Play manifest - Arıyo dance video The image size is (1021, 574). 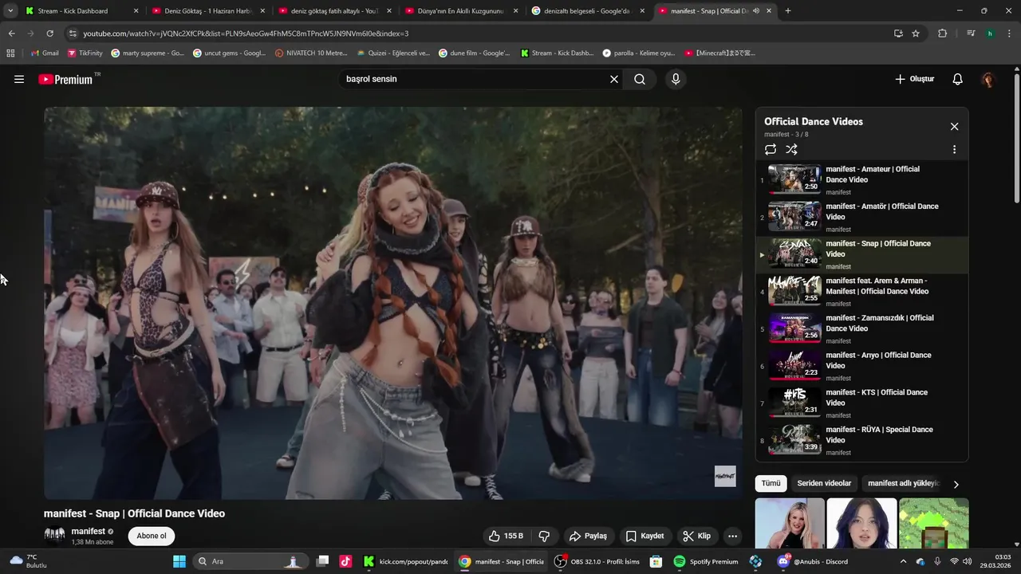pyautogui.click(x=861, y=366)
